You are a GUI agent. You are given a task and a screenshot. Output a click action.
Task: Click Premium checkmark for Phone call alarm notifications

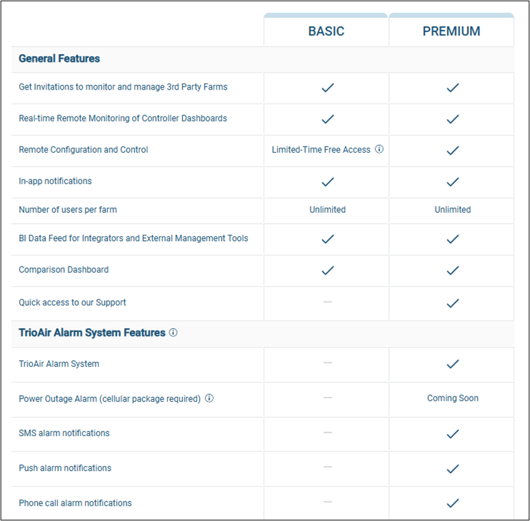point(452,503)
